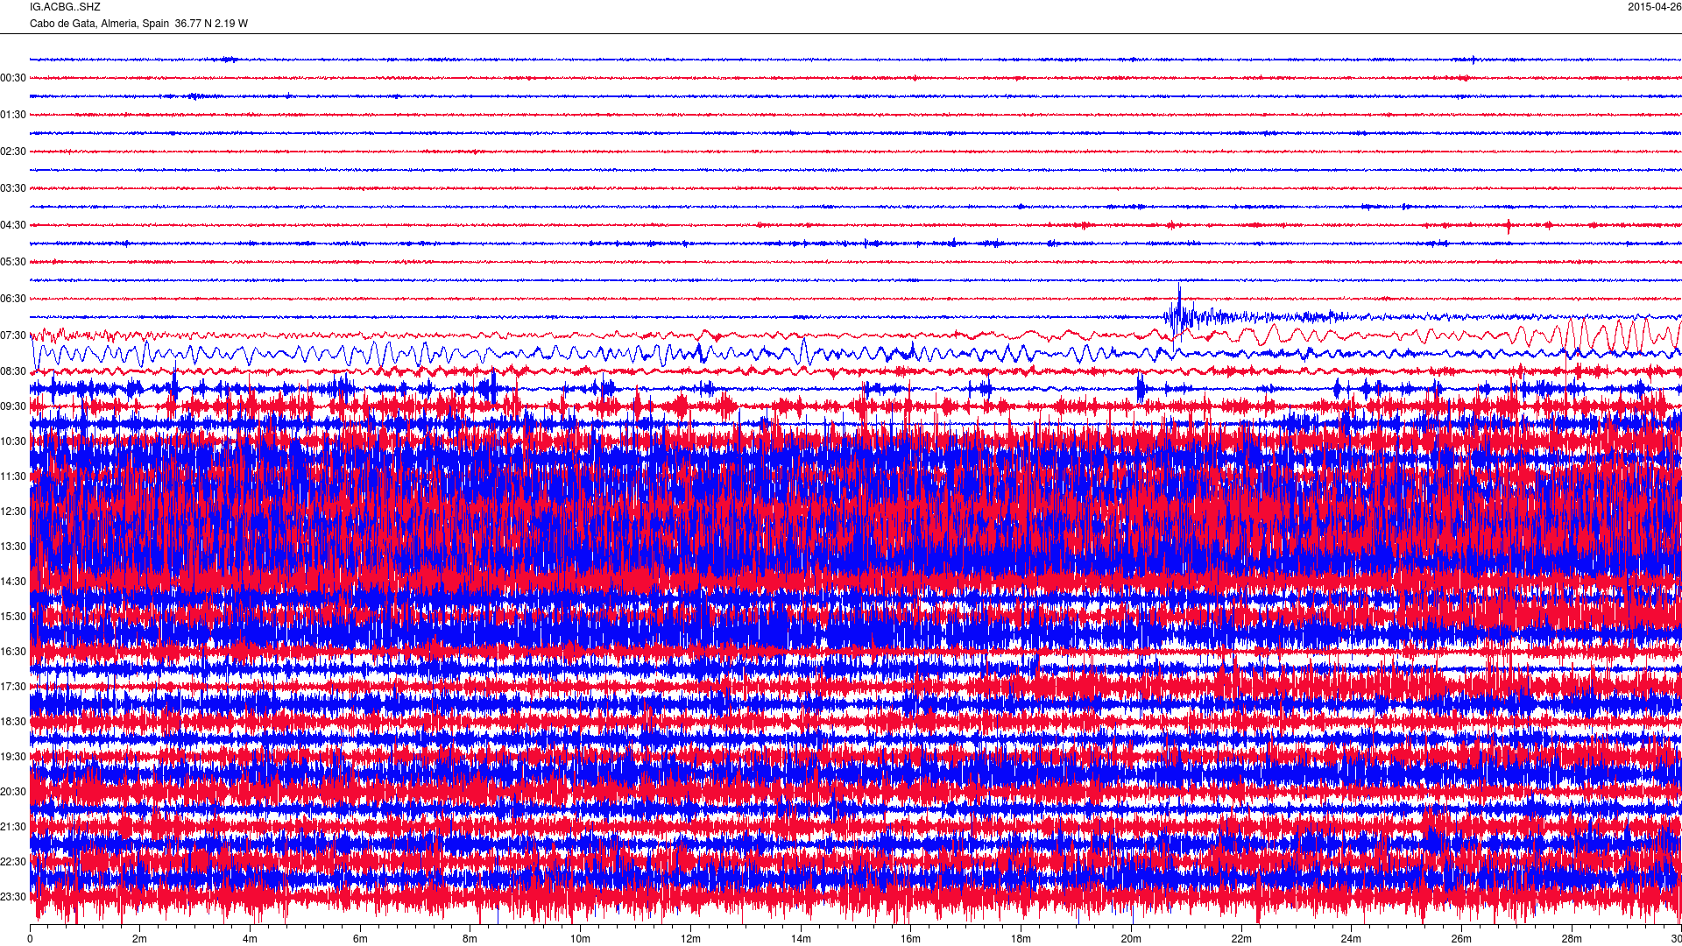Select the 14:30 time label

pyautogui.click(x=13, y=582)
